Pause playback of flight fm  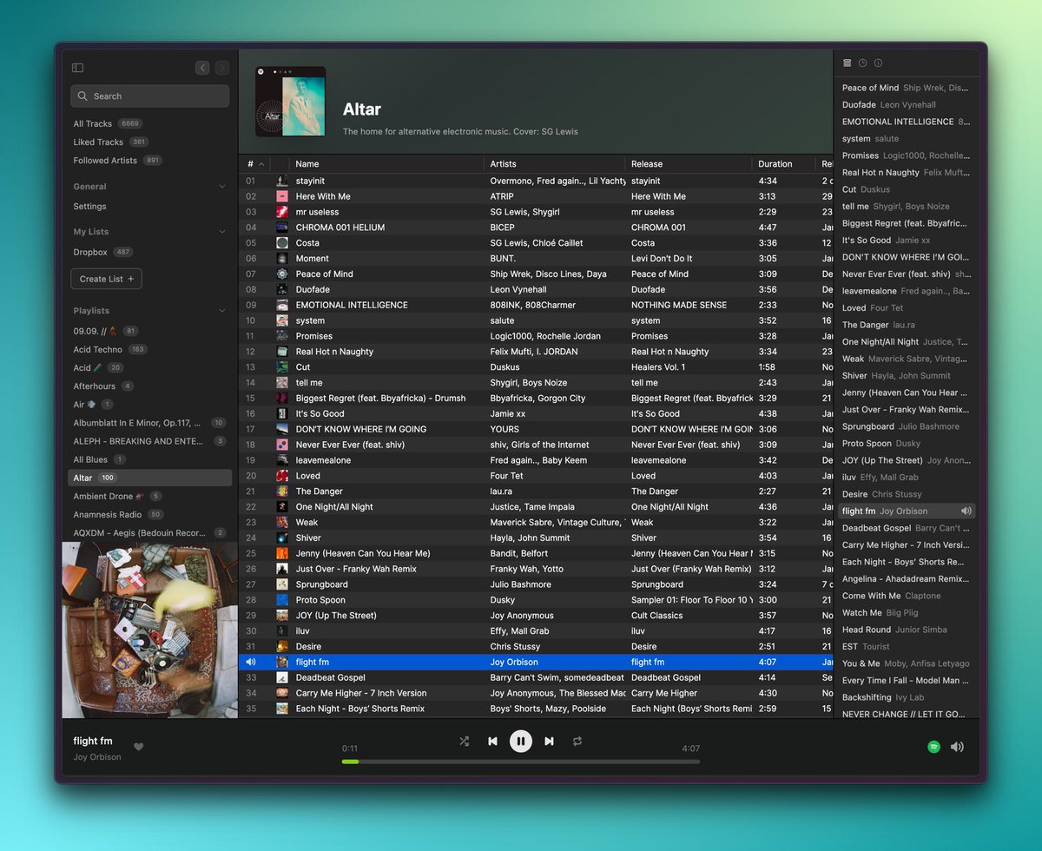tap(520, 741)
